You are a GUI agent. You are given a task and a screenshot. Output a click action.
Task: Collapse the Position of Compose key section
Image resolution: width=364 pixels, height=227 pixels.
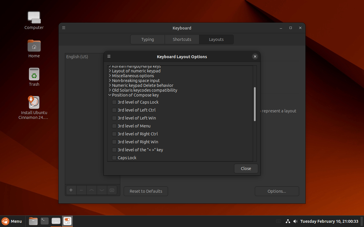point(110,95)
